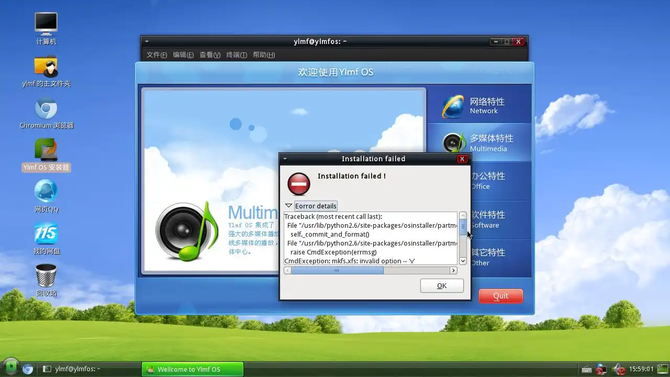The height and width of the screenshot is (377, 670).
Task: Close the Installation failed dialog
Action: [x=462, y=159]
